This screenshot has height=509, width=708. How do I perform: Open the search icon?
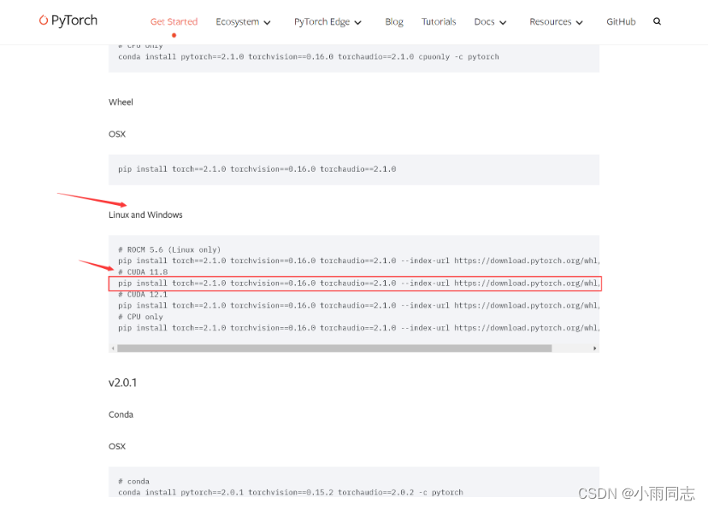657,20
